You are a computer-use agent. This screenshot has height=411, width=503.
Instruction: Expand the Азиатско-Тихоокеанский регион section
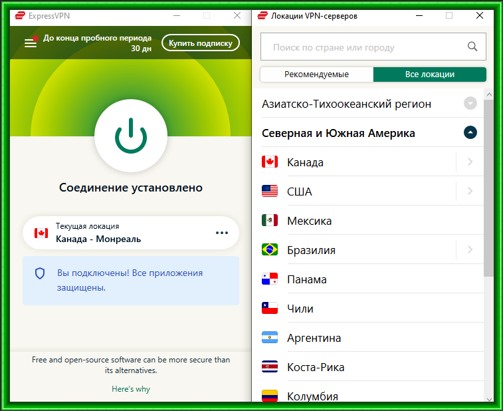[470, 103]
